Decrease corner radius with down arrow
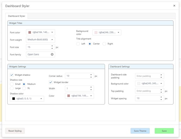Screen dimensions: 181x139 [91, 77]
